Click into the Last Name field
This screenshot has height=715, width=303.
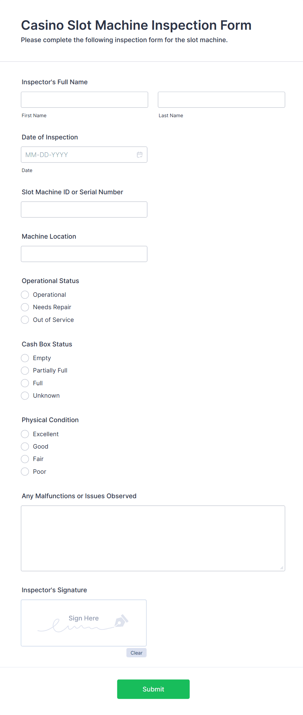pyautogui.click(x=221, y=100)
